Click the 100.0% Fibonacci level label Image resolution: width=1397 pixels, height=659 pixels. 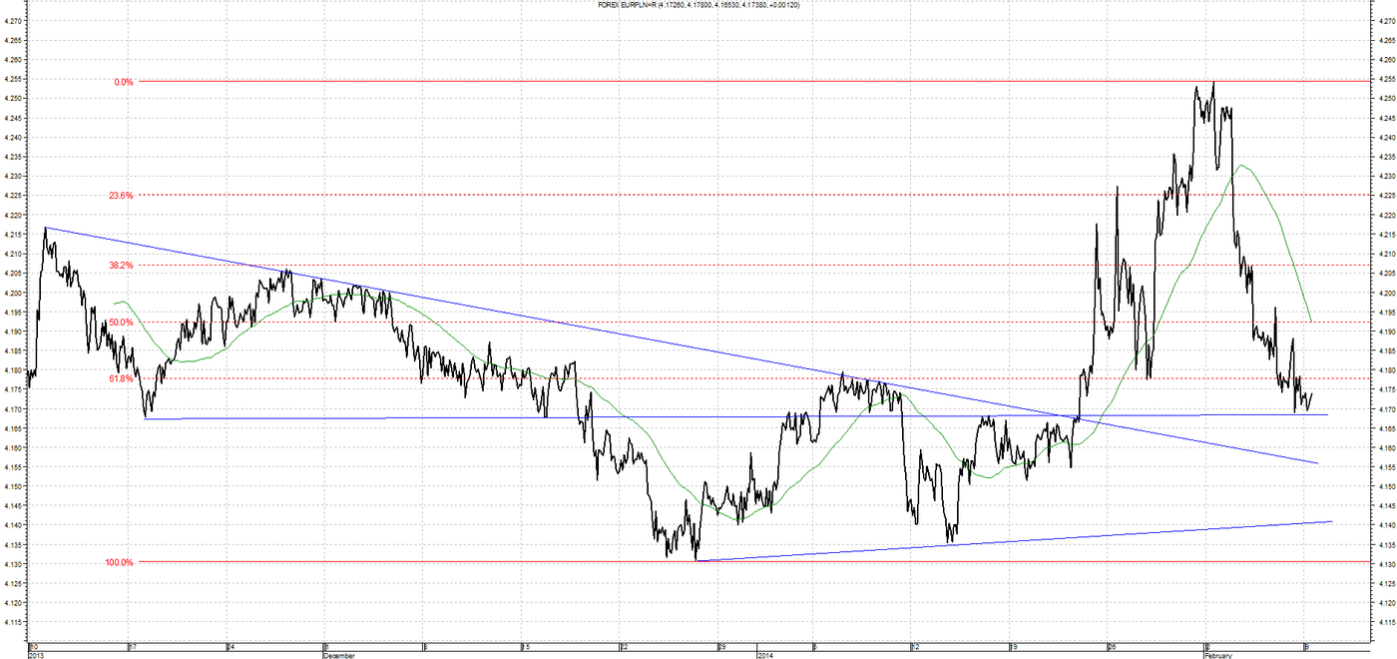click(x=119, y=562)
